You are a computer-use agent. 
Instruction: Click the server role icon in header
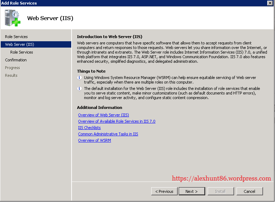(13, 18)
